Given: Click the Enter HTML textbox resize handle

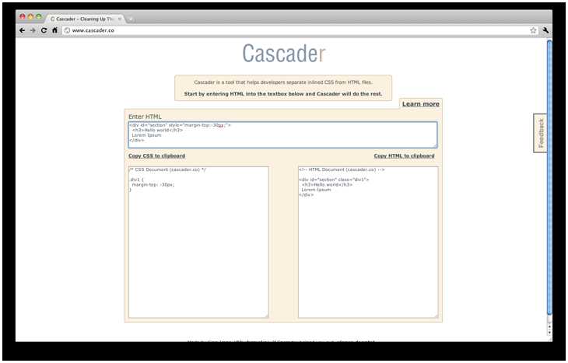Looking at the screenshot, I should 435,145.
